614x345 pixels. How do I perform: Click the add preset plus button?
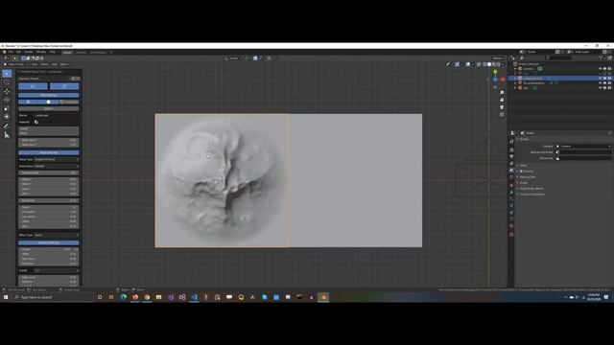73,79
